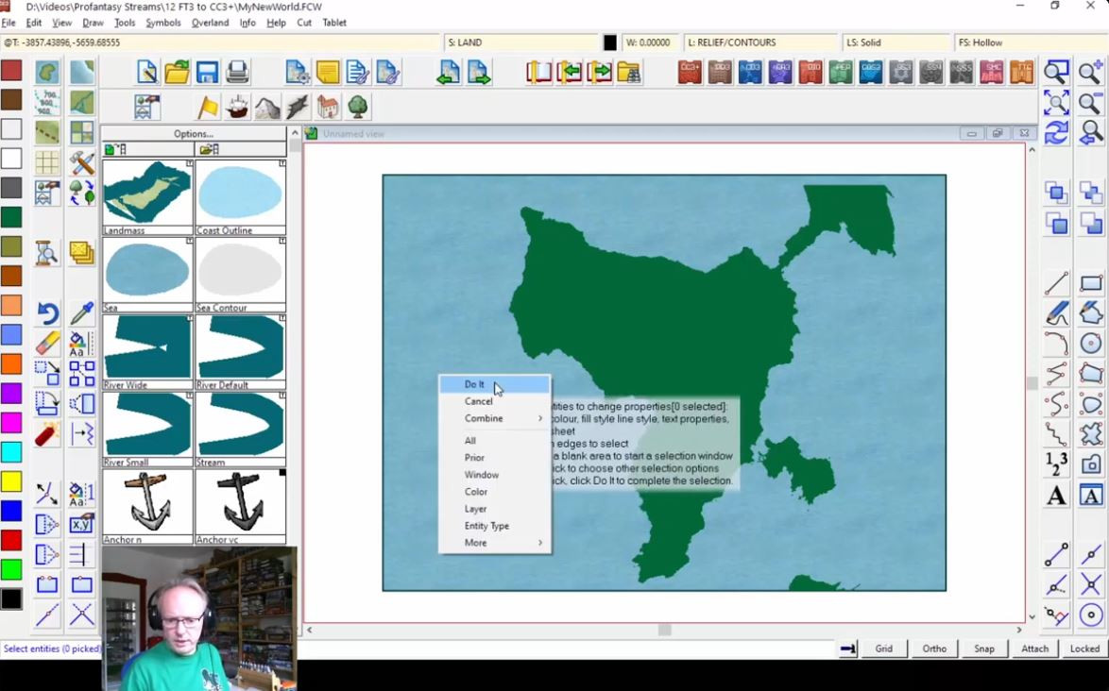Image resolution: width=1109 pixels, height=691 pixels.
Task: Open the Overland menu
Action: point(210,23)
